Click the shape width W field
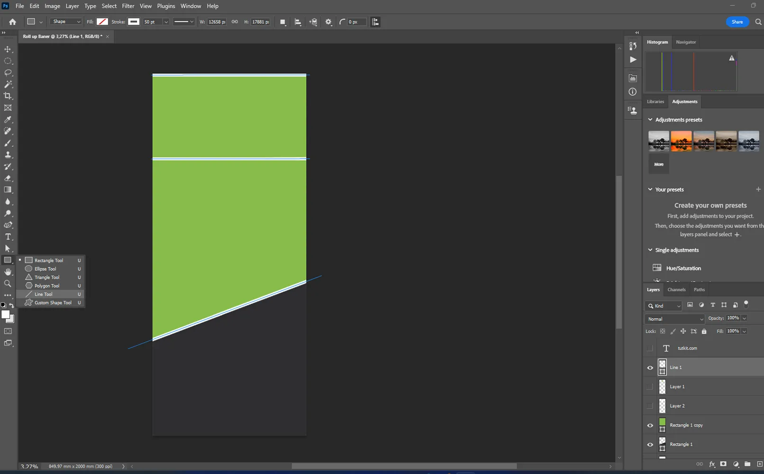Screen dimensions: 764x474 click(x=217, y=22)
